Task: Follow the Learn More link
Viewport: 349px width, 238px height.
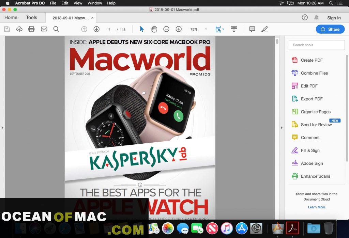Action: (317, 207)
